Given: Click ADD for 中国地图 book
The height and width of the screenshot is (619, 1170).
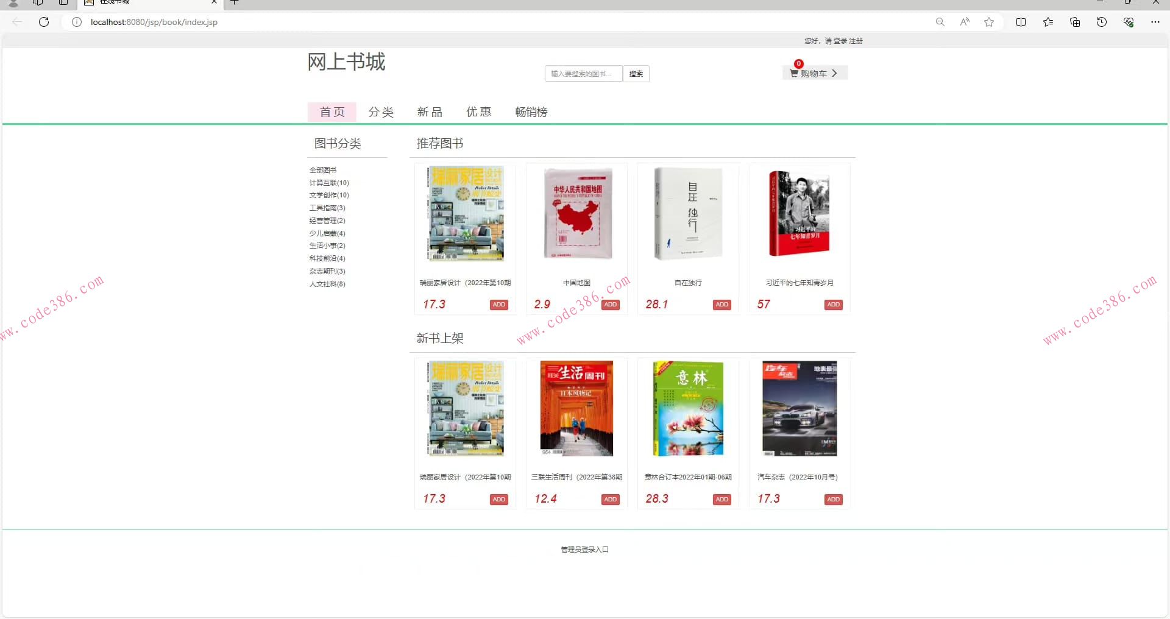Looking at the screenshot, I should point(610,304).
